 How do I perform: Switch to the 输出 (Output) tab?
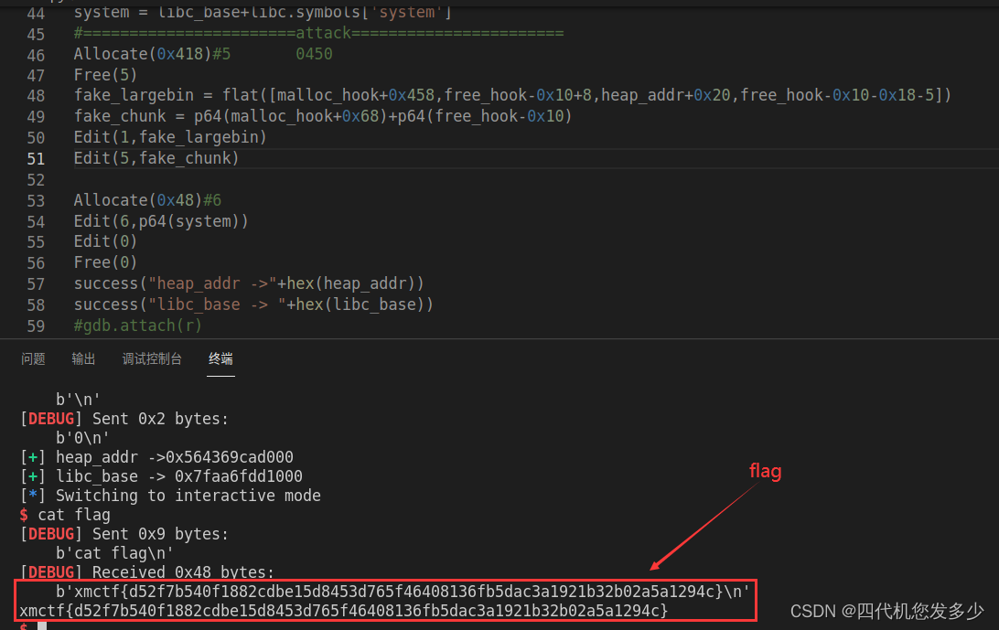(x=83, y=359)
